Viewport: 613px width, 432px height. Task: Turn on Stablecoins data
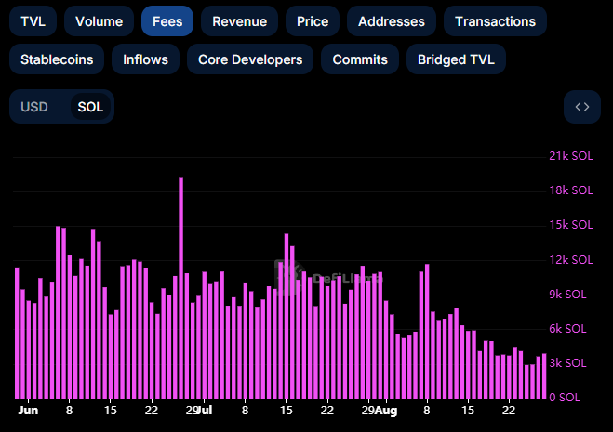point(57,59)
